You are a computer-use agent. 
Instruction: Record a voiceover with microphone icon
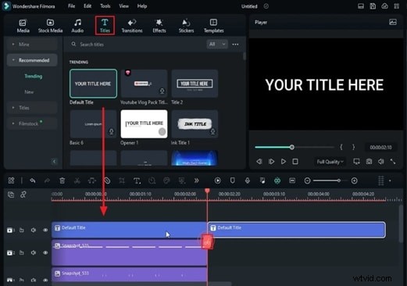coord(248,181)
